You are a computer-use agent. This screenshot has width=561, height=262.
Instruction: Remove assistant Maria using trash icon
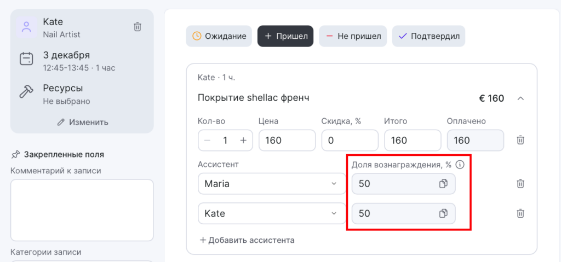pyautogui.click(x=520, y=184)
